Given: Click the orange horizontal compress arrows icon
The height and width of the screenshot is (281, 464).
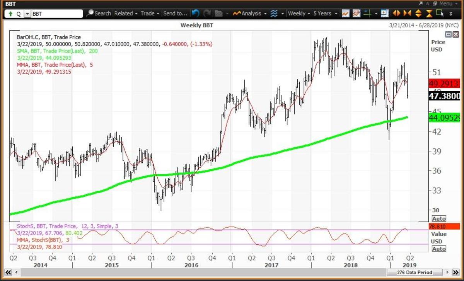Looking at the screenshot, I should point(407,14).
